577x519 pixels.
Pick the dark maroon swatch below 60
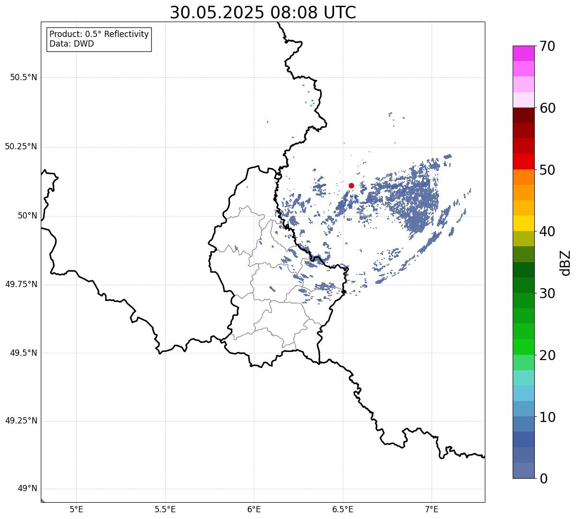click(523, 115)
